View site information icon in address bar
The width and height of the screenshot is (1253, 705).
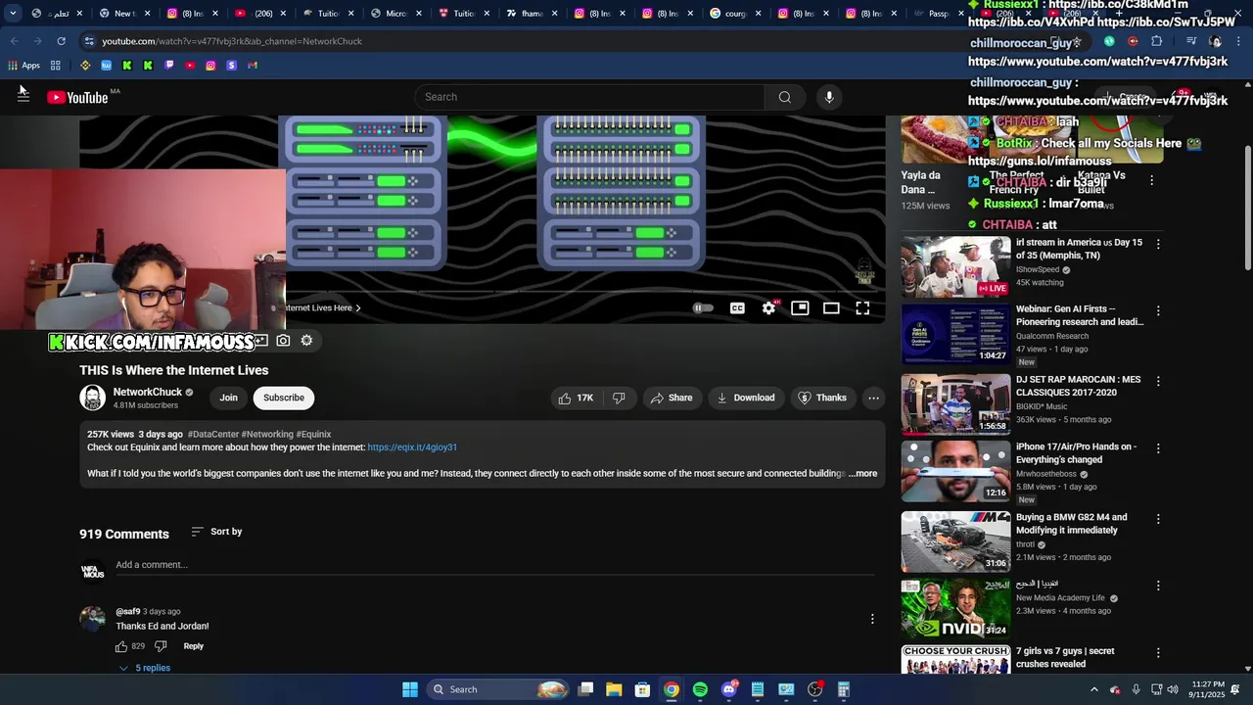[x=89, y=41]
